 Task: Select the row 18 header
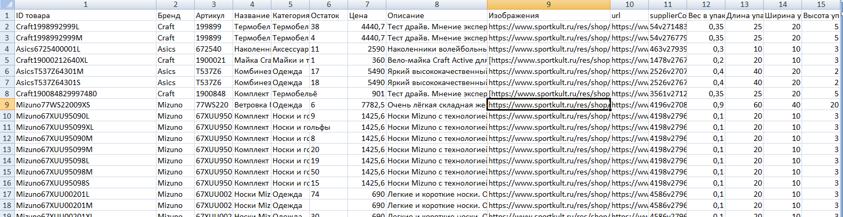point(7,205)
